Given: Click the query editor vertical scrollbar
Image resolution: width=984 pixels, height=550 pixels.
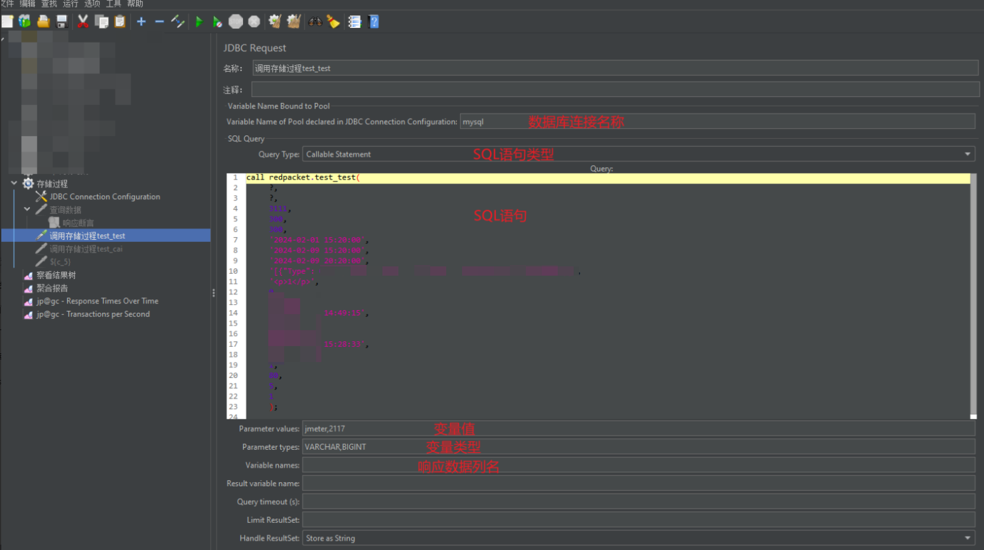Looking at the screenshot, I should click(x=973, y=296).
